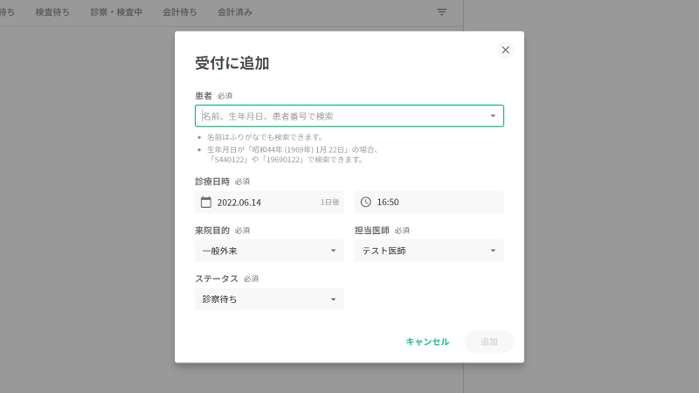699x393 pixels.
Task: Select the 会計済み tab
Action: coord(235,12)
